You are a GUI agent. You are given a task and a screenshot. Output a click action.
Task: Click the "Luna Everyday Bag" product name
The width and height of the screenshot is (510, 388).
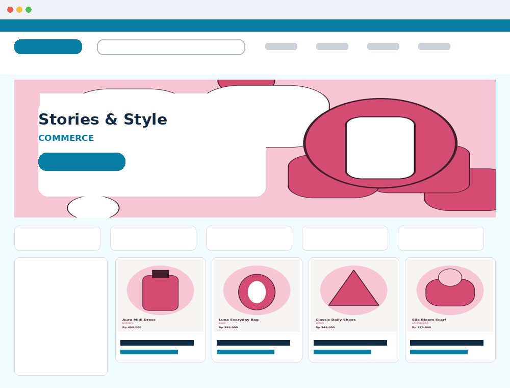pyautogui.click(x=238, y=320)
